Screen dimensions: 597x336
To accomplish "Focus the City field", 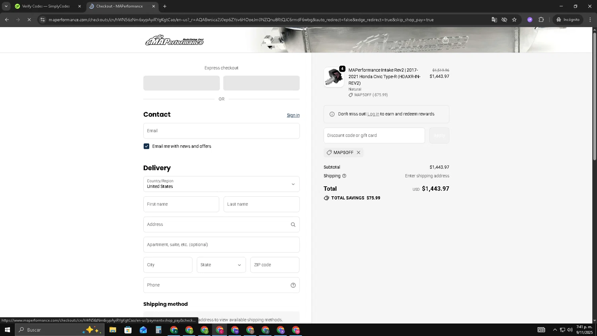I will coord(168,265).
